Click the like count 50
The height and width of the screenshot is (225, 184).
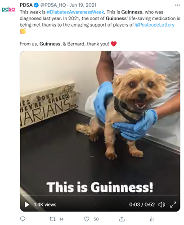click(96, 219)
